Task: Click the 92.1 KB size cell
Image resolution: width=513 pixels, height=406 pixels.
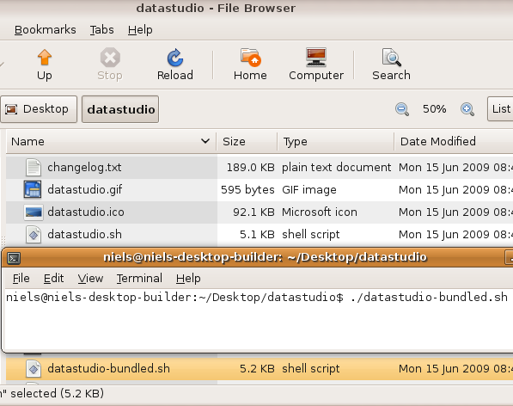Action: click(x=253, y=212)
